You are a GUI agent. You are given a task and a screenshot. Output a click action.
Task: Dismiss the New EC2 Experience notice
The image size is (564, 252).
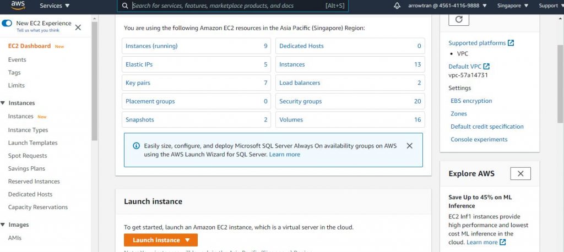78,28
